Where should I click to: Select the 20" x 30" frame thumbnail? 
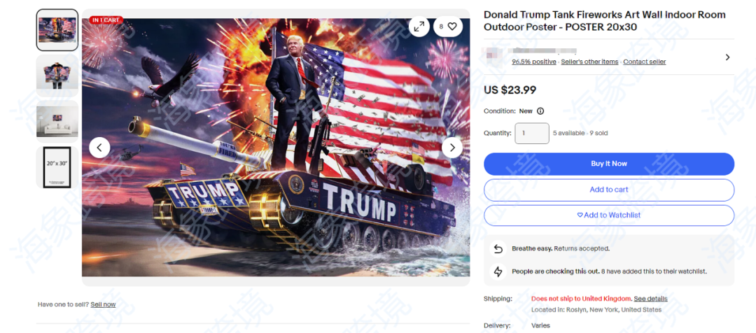click(x=57, y=167)
